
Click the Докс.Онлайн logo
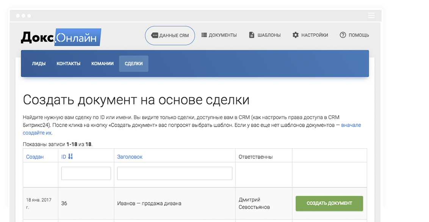click(61, 36)
